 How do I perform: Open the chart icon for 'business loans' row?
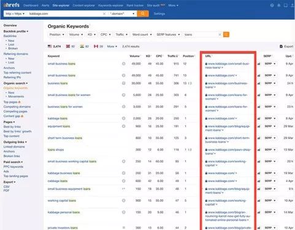tap(259, 83)
